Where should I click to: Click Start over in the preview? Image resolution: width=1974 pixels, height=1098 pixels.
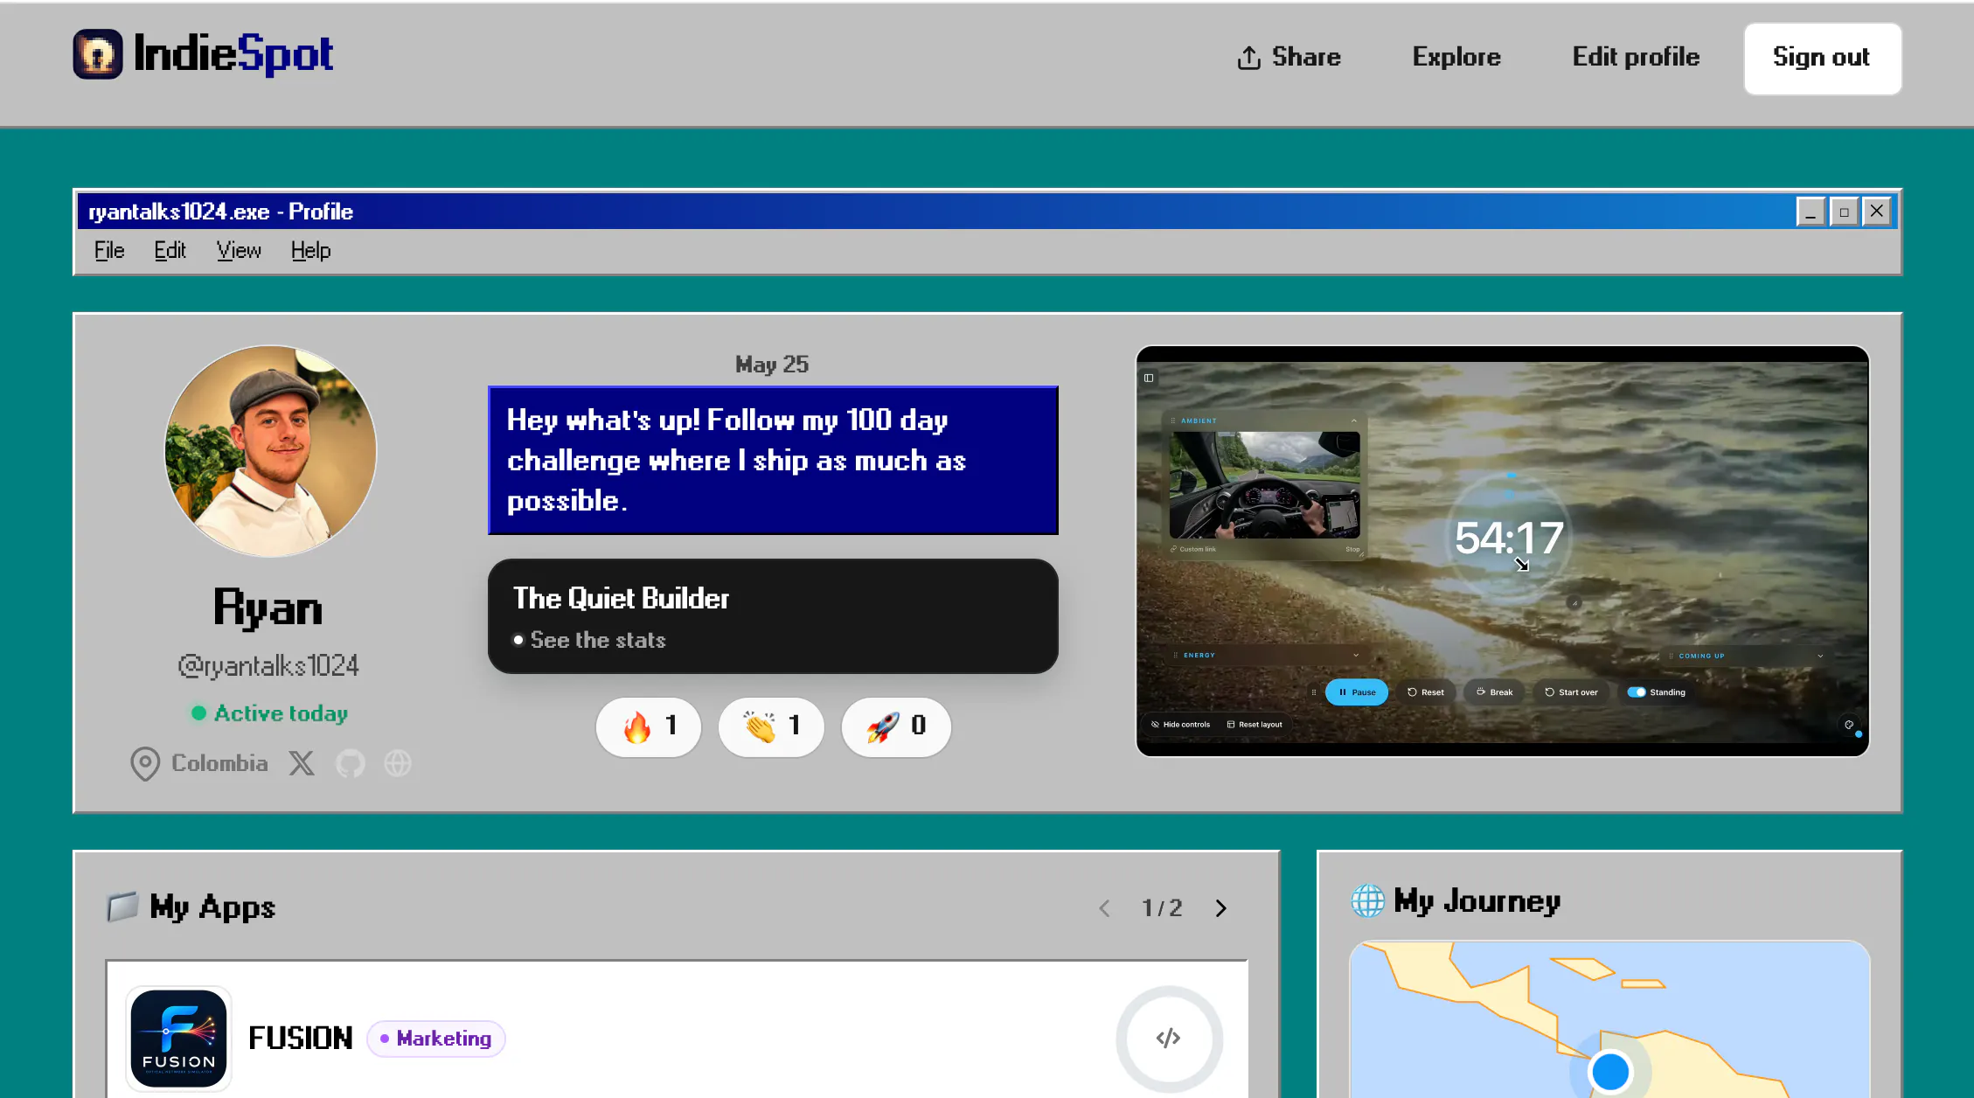pos(1571,692)
